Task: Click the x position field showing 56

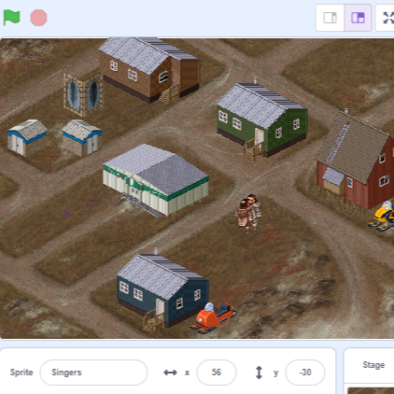Action: tap(217, 373)
